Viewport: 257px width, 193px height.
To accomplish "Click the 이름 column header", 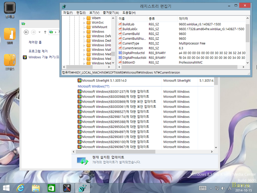I will click(x=132, y=19).
